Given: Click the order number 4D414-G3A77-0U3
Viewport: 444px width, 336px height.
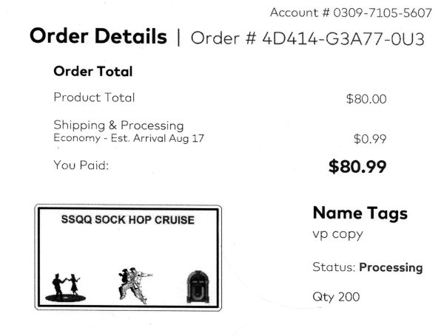Looking at the screenshot, I should point(343,38).
